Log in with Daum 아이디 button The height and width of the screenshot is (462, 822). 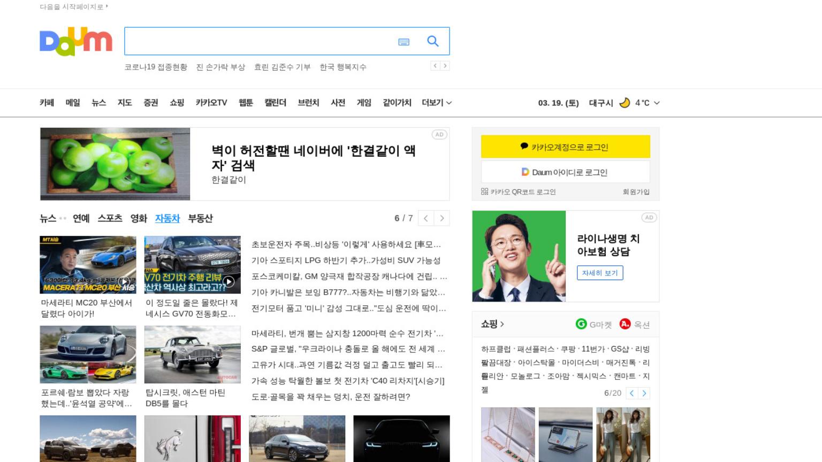pos(566,172)
